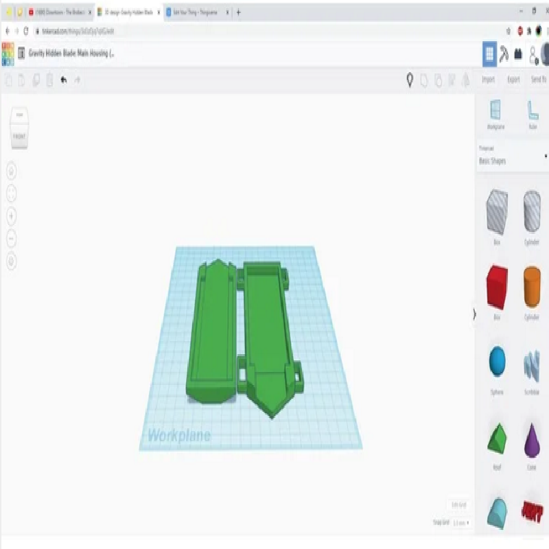Click the Copy toolbar icon
Image resolution: width=549 pixels, height=549 pixels.
coord(8,80)
